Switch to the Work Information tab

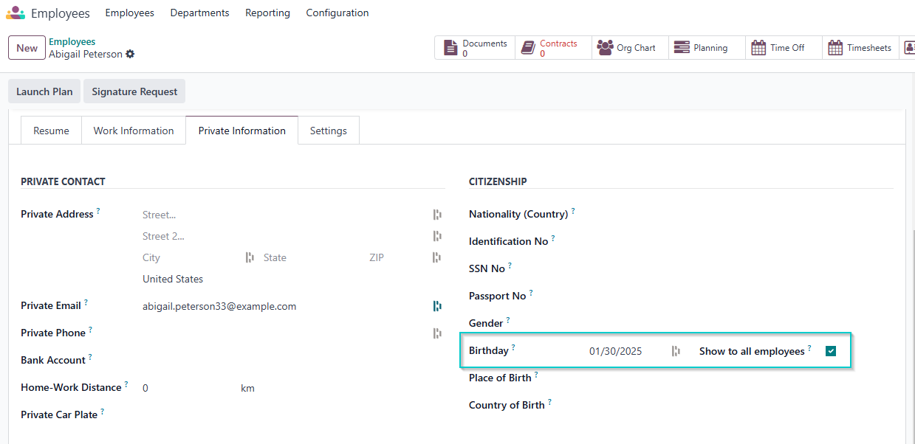[134, 131]
